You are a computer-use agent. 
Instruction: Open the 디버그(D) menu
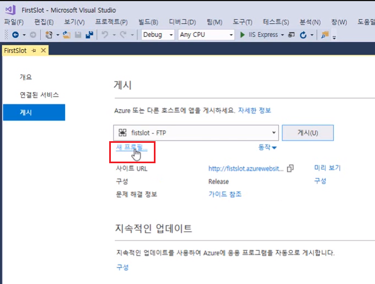click(182, 22)
